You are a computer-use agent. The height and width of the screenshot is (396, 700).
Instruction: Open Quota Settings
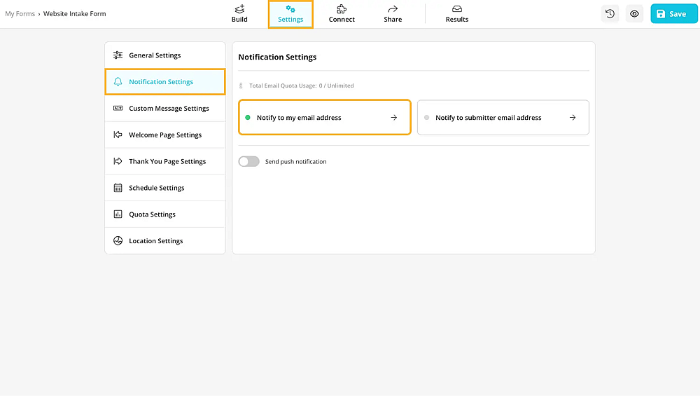165,214
